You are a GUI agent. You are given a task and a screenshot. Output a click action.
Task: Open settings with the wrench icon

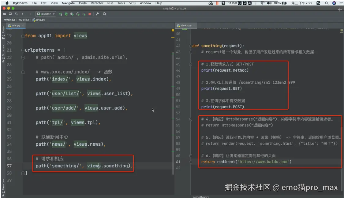coord(97,14)
